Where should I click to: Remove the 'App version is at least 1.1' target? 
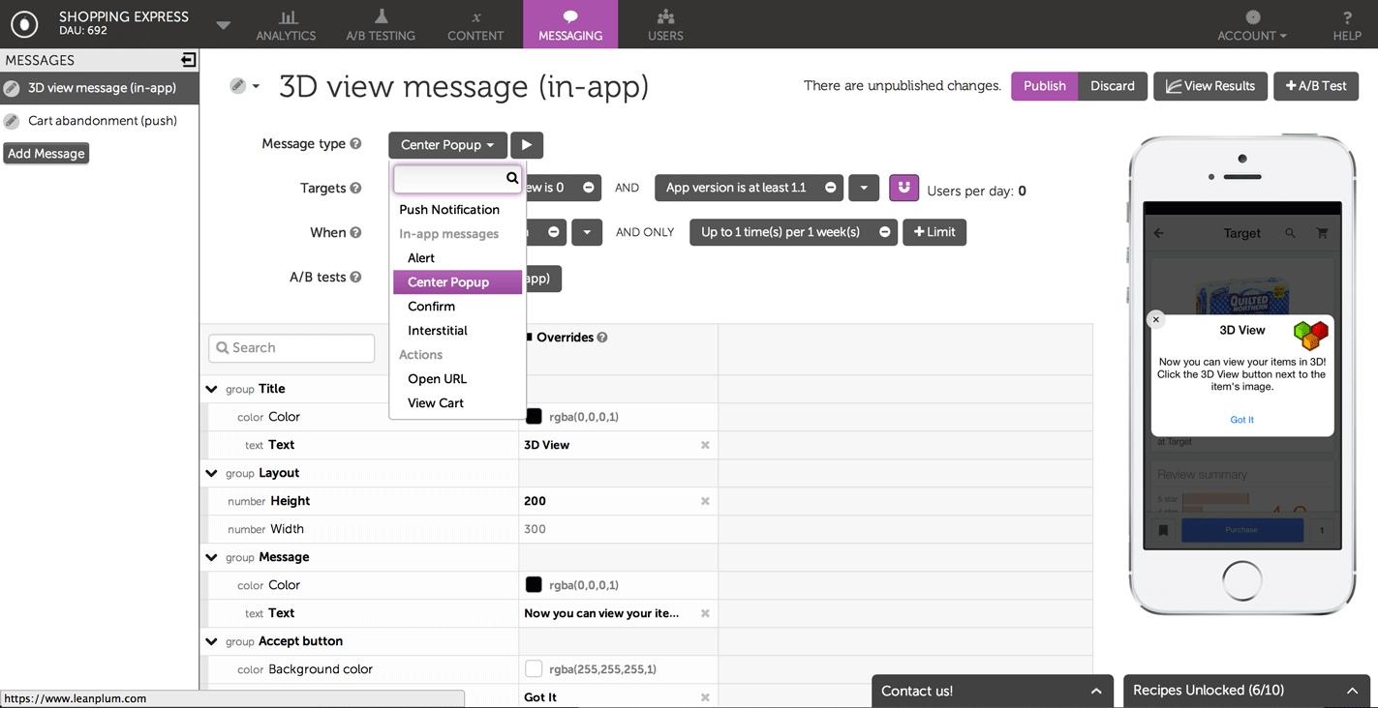point(830,188)
